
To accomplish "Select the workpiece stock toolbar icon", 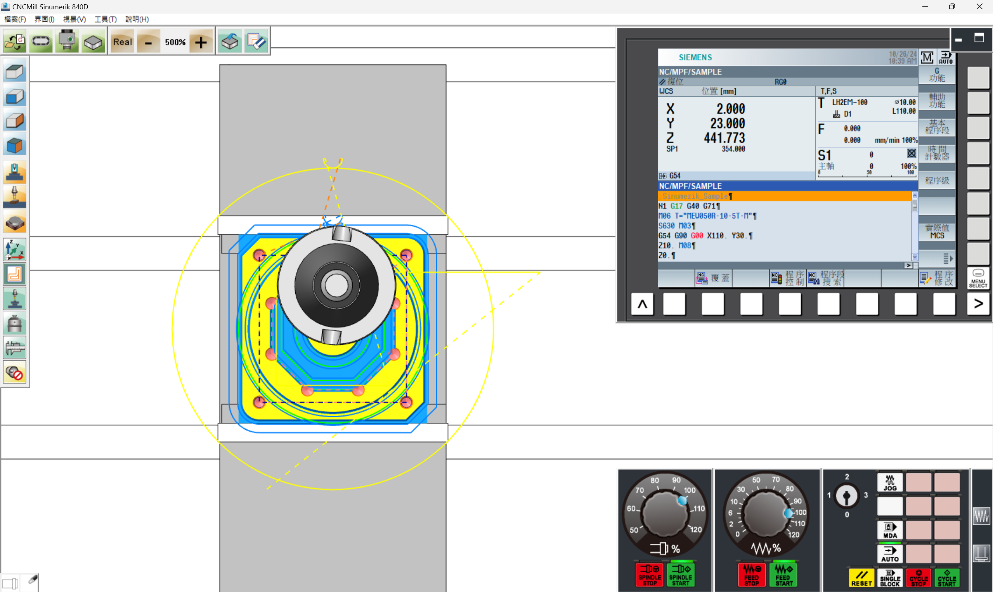I will (93, 42).
